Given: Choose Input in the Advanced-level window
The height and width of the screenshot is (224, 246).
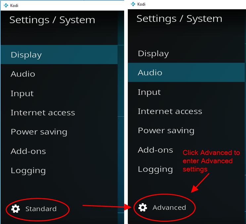Looking at the screenshot, I should click(149, 92).
